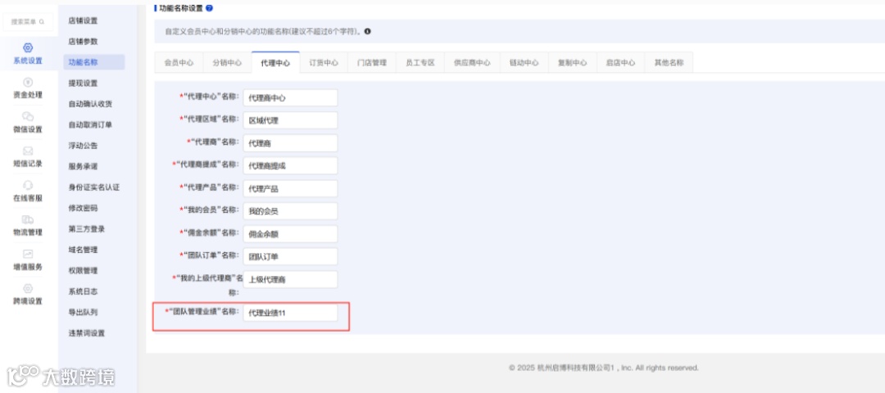Open the 复制中心 tab
This screenshot has width=885, height=393.
click(572, 62)
